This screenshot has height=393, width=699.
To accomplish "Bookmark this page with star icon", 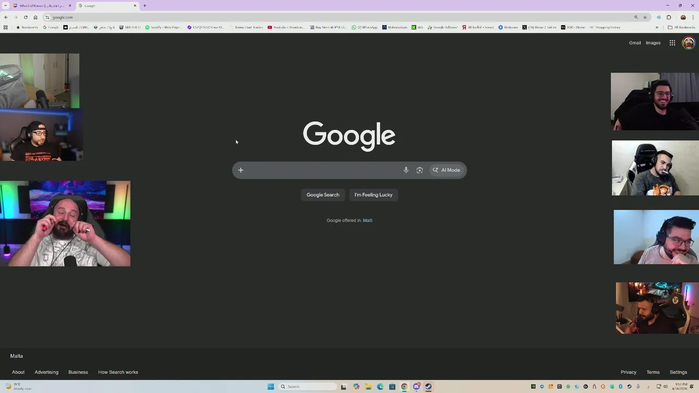I will [x=645, y=17].
